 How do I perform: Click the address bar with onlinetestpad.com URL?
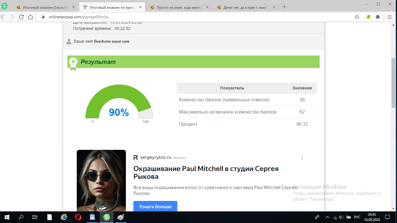tap(195, 17)
